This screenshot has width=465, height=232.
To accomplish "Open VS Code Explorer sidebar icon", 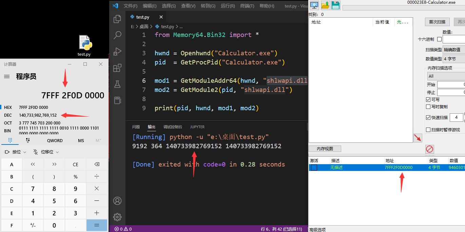I will tap(117, 19).
